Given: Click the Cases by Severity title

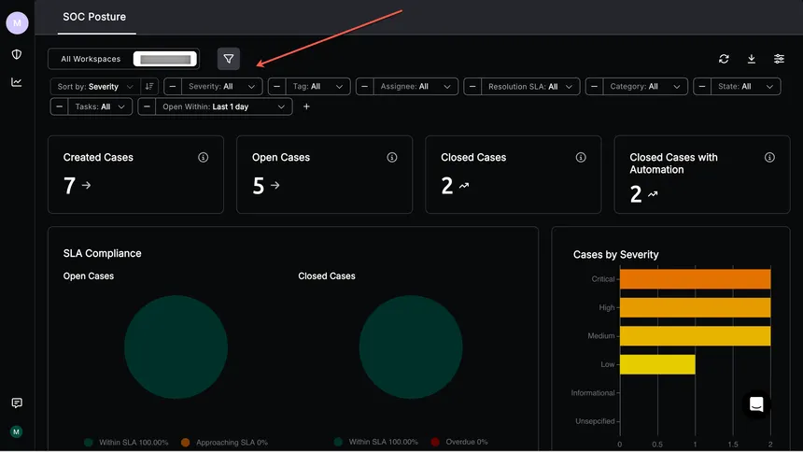Looking at the screenshot, I should [x=615, y=255].
